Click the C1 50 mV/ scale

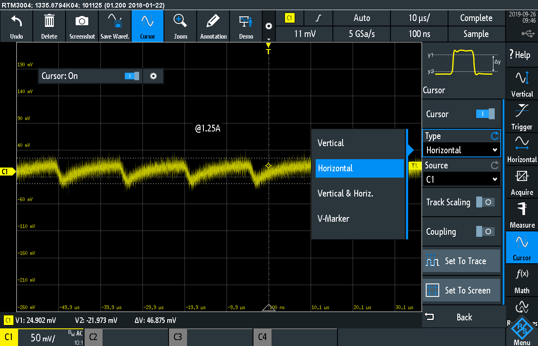pos(42,338)
